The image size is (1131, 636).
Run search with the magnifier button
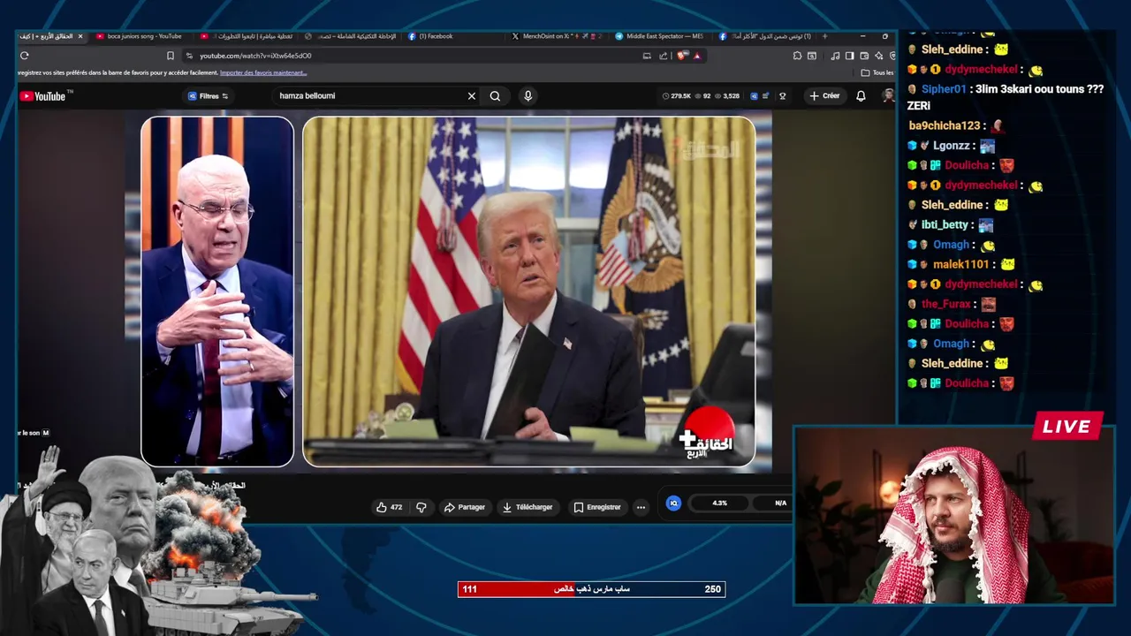coord(495,96)
